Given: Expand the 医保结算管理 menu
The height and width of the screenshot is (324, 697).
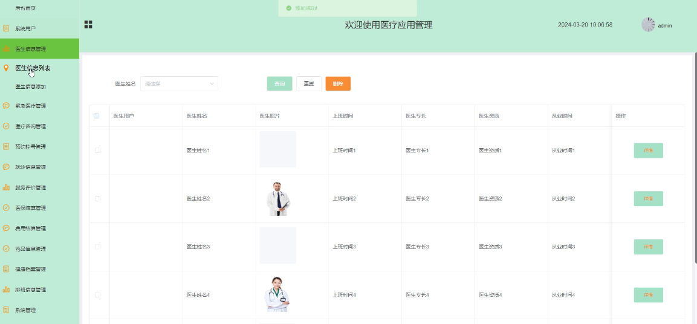Looking at the screenshot, I should coord(39,208).
